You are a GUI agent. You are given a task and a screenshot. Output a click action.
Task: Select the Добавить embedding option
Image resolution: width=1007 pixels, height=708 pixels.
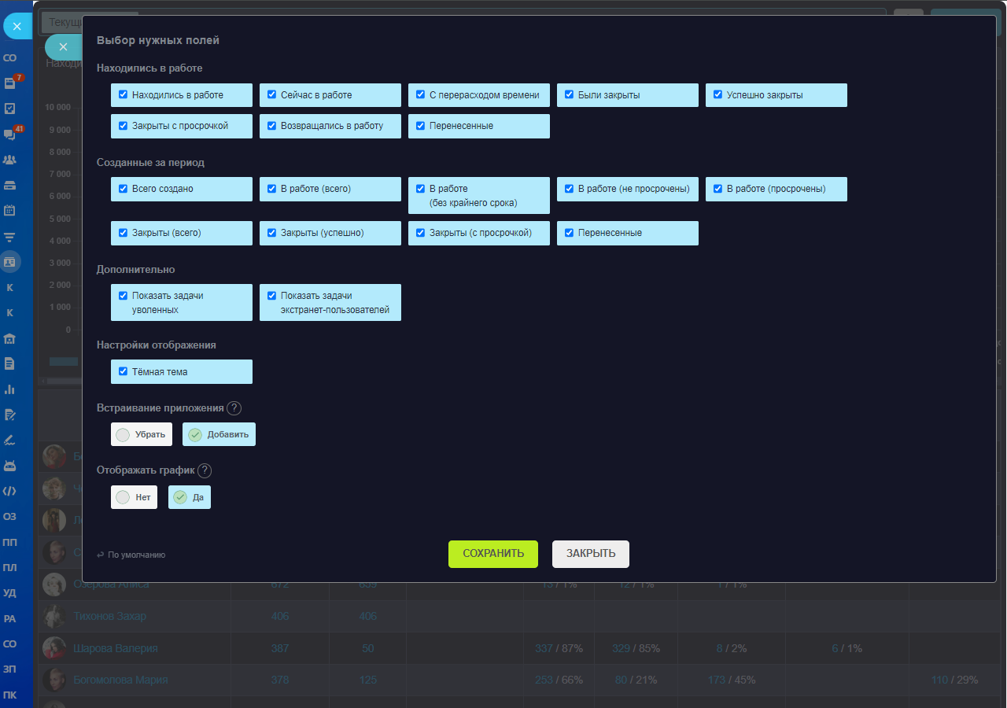pos(219,434)
